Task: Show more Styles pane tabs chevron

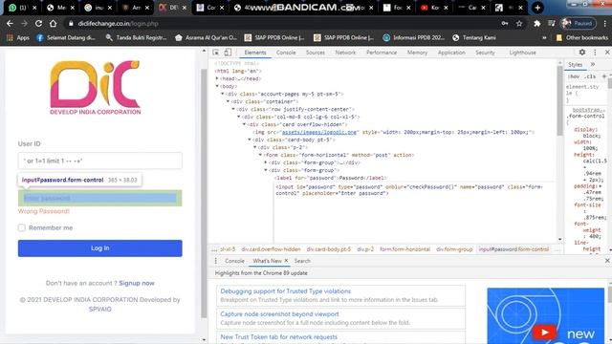Action: 593,64
